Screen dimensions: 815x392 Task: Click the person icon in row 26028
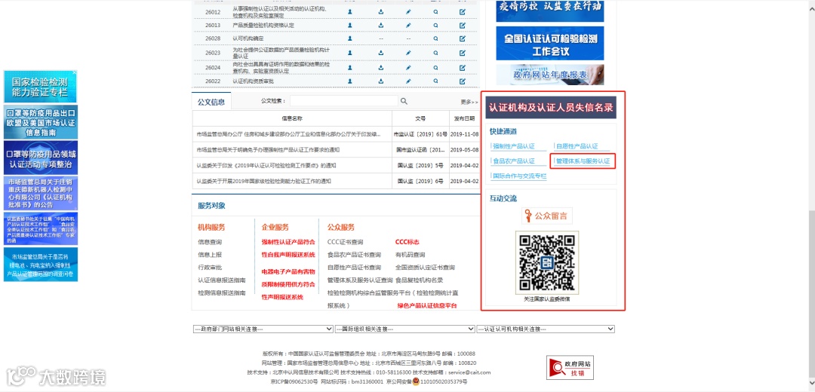pos(350,38)
